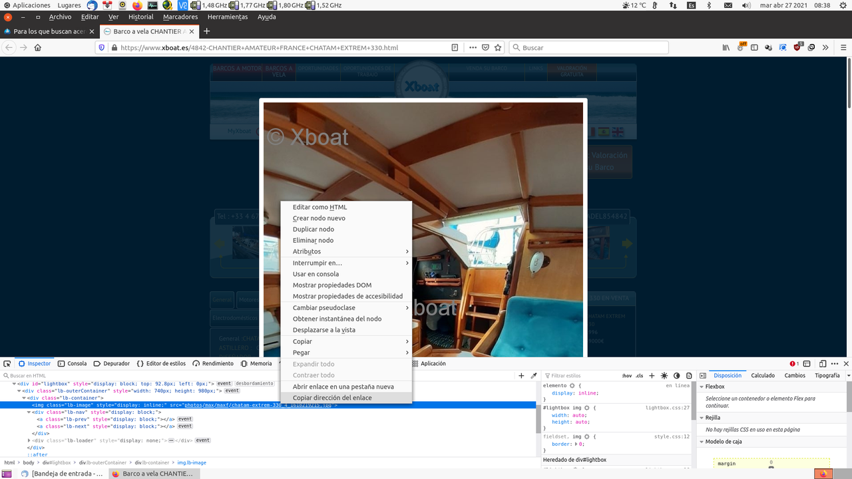Select div.lb-container in the breadcrumb
The image size is (852, 479).
coord(152,462)
